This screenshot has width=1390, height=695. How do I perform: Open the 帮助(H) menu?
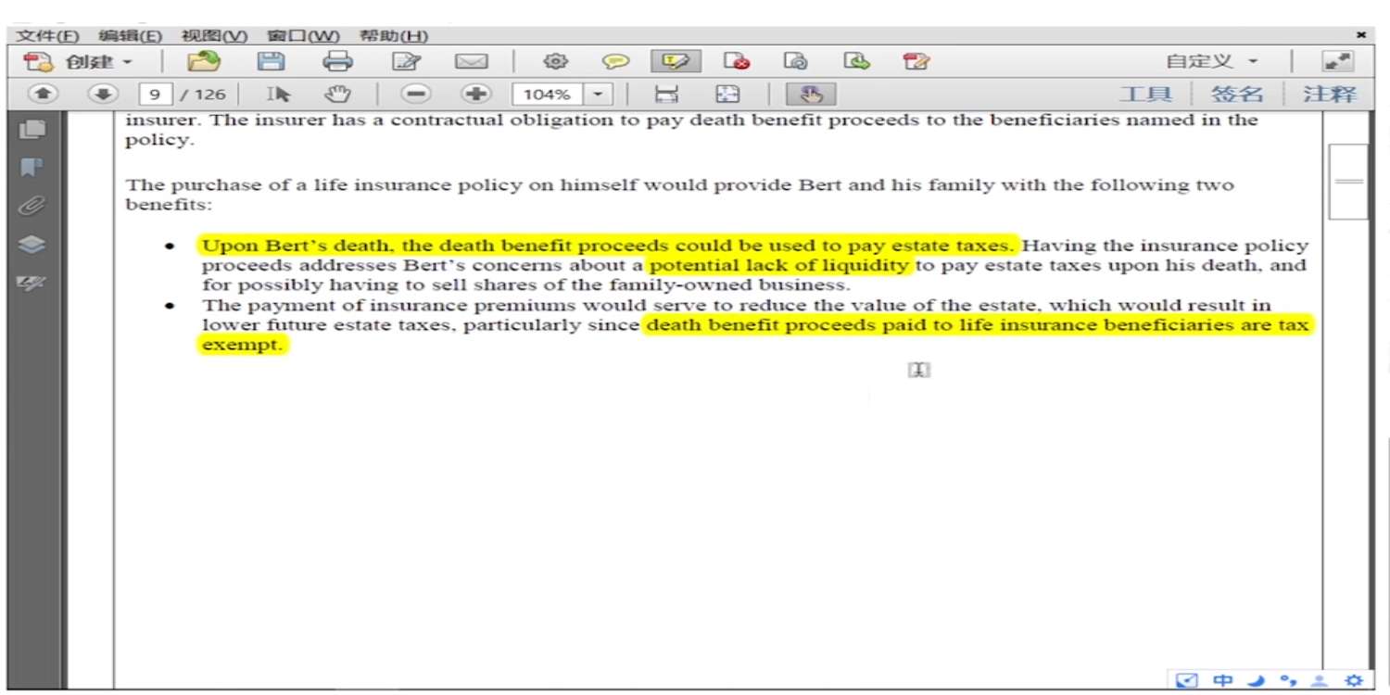pos(394,36)
